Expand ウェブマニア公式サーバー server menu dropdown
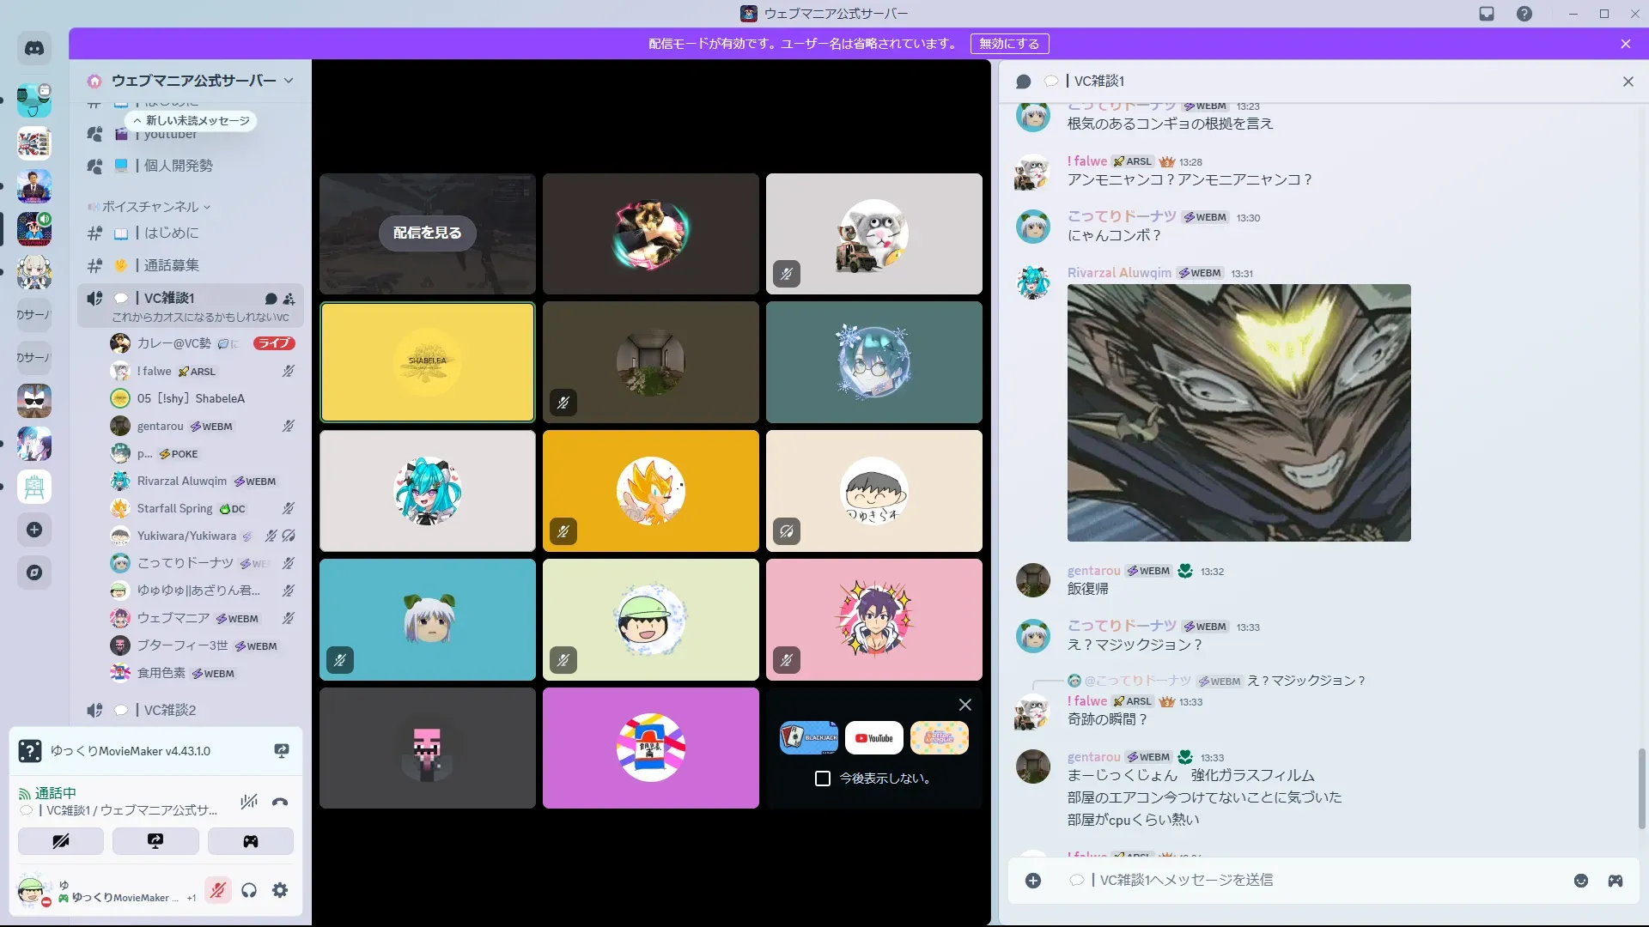 pyautogui.click(x=289, y=81)
